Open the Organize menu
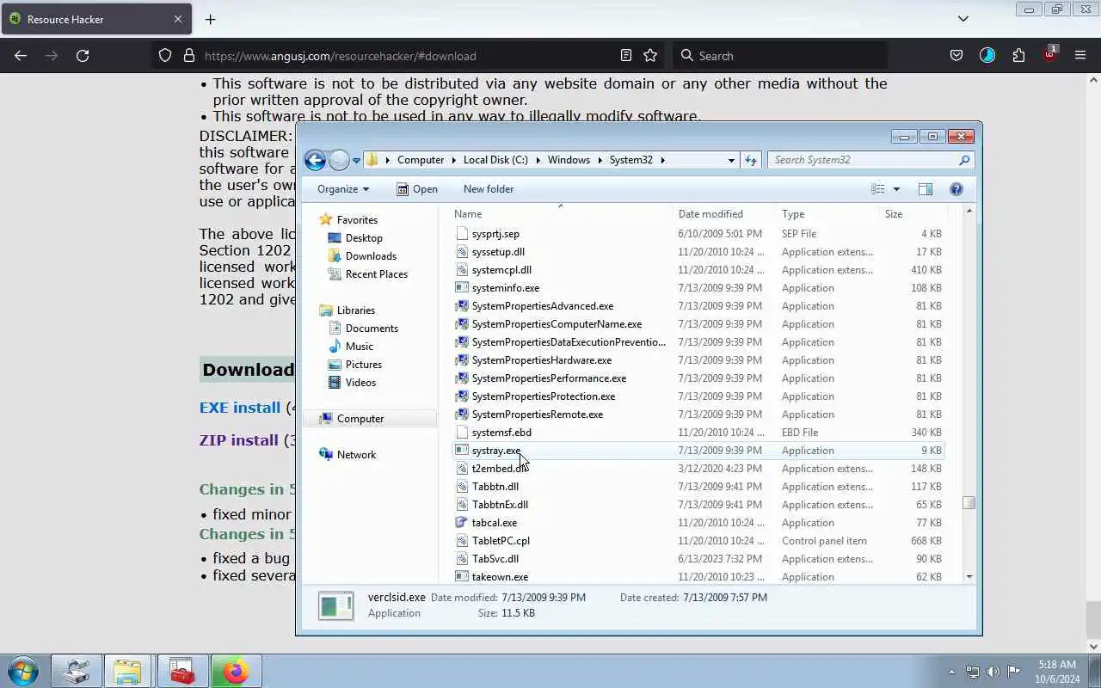Screen dimensions: 1101x688 pyautogui.click(x=342, y=189)
